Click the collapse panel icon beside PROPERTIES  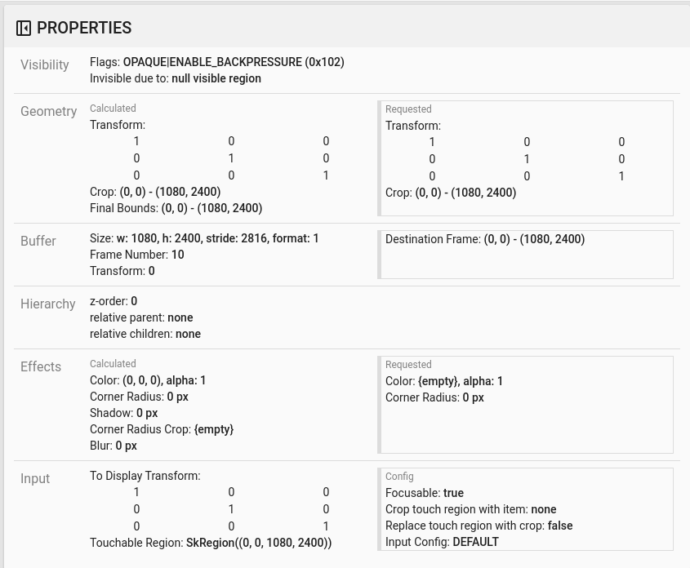tap(23, 28)
